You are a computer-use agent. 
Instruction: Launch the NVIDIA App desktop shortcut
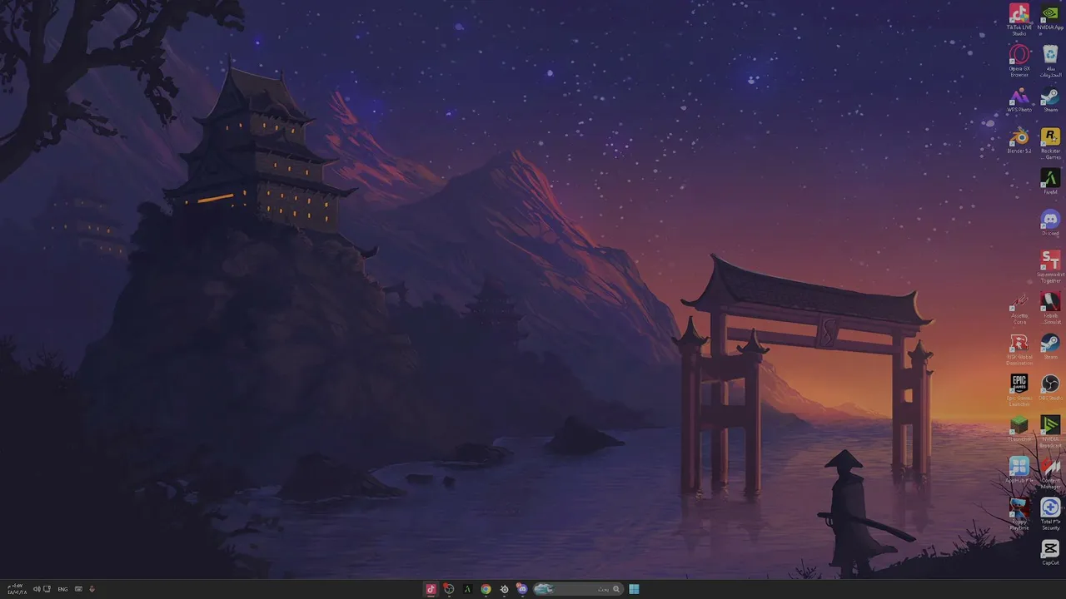(x=1050, y=17)
